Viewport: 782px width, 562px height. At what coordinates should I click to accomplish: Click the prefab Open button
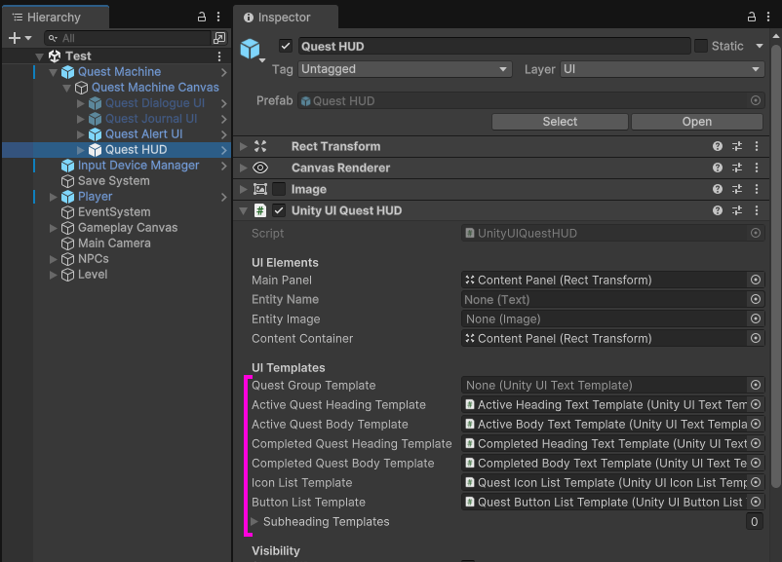[x=697, y=122]
